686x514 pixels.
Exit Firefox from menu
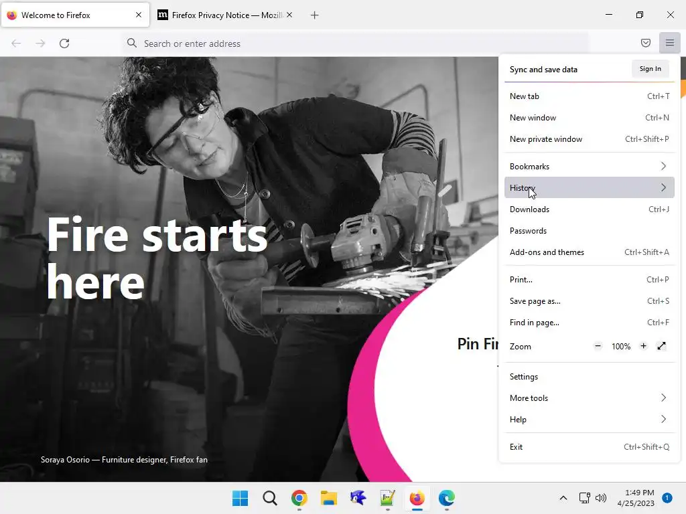tap(589, 446)
